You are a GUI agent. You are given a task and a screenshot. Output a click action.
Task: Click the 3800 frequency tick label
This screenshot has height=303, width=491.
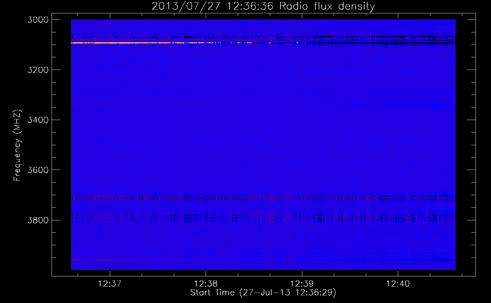pyautogui.click(x=38, y=220)
